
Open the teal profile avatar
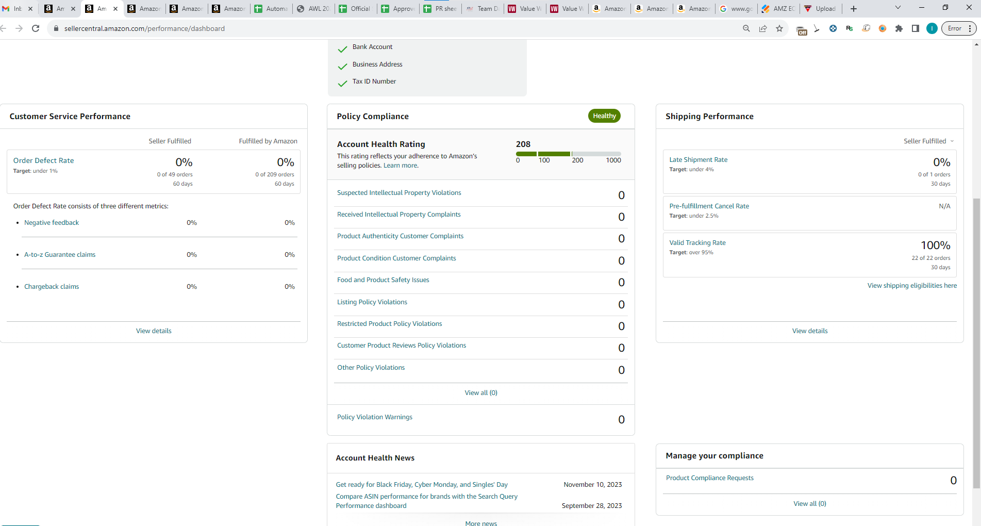point(932,28)
